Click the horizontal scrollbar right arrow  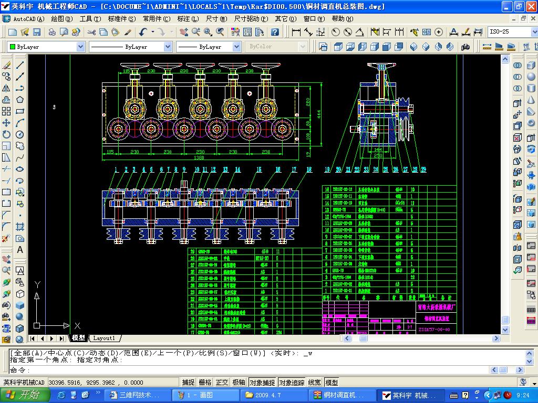(x=496, y=338)
